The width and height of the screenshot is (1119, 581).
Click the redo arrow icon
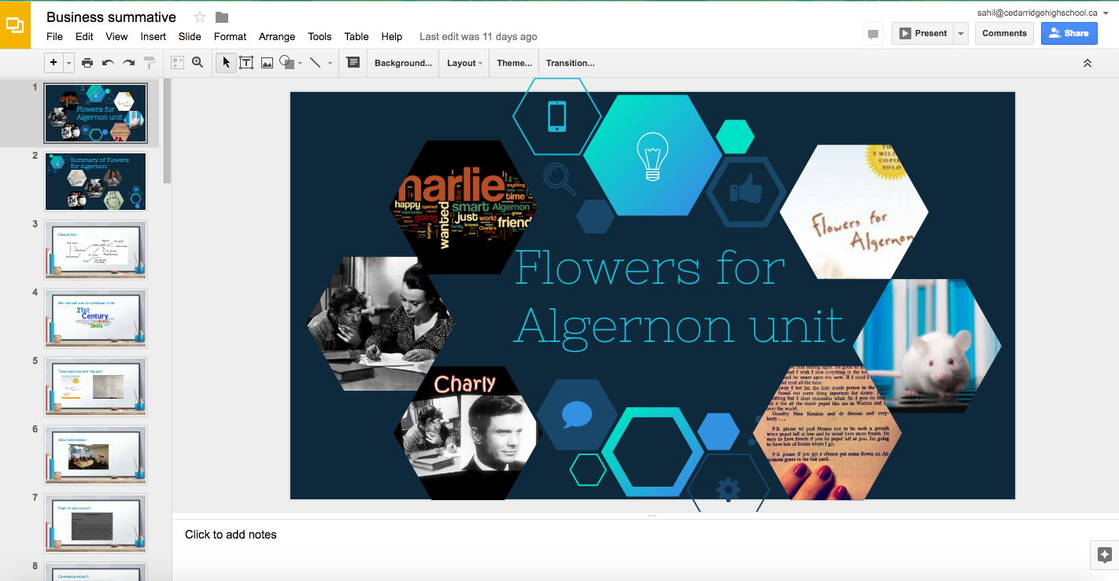point(128,63)
